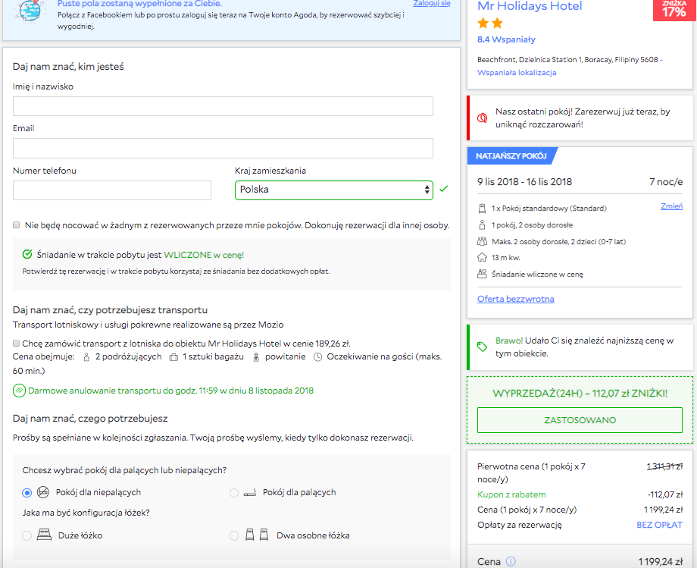Viewport: 697px width, 568px height.
Task: Click the free transport cancellation icon
Action: click(x=19, y=391)
